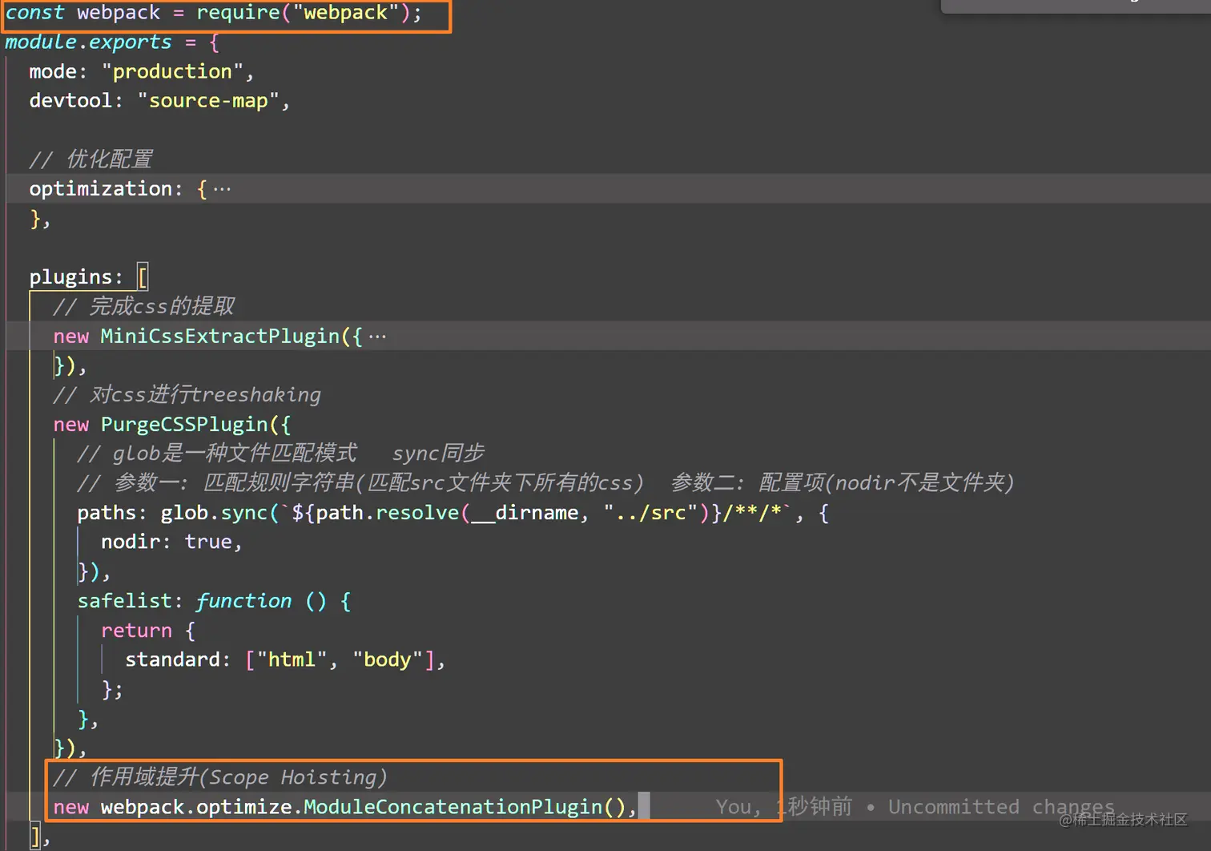The height and width of the screenshot is (851, 1211).
Task: Click the function keyword after safelist
Action: coord(243,601)
